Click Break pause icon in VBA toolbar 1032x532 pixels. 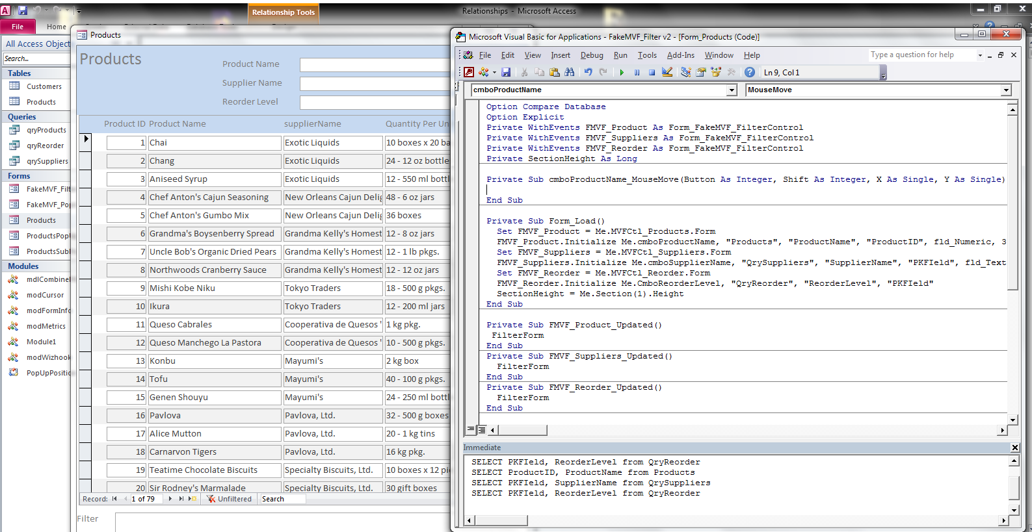coord(637,72)
